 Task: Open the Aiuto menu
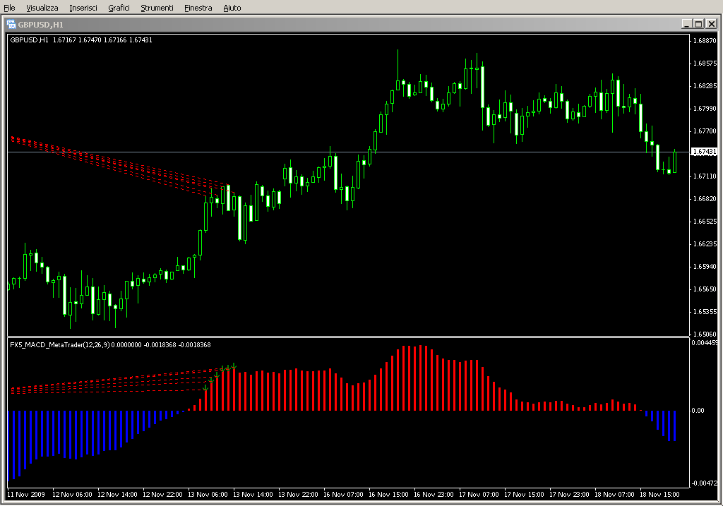(232, 8)
